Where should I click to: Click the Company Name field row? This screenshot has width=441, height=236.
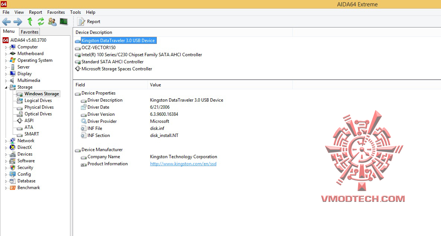coord(104,157)
